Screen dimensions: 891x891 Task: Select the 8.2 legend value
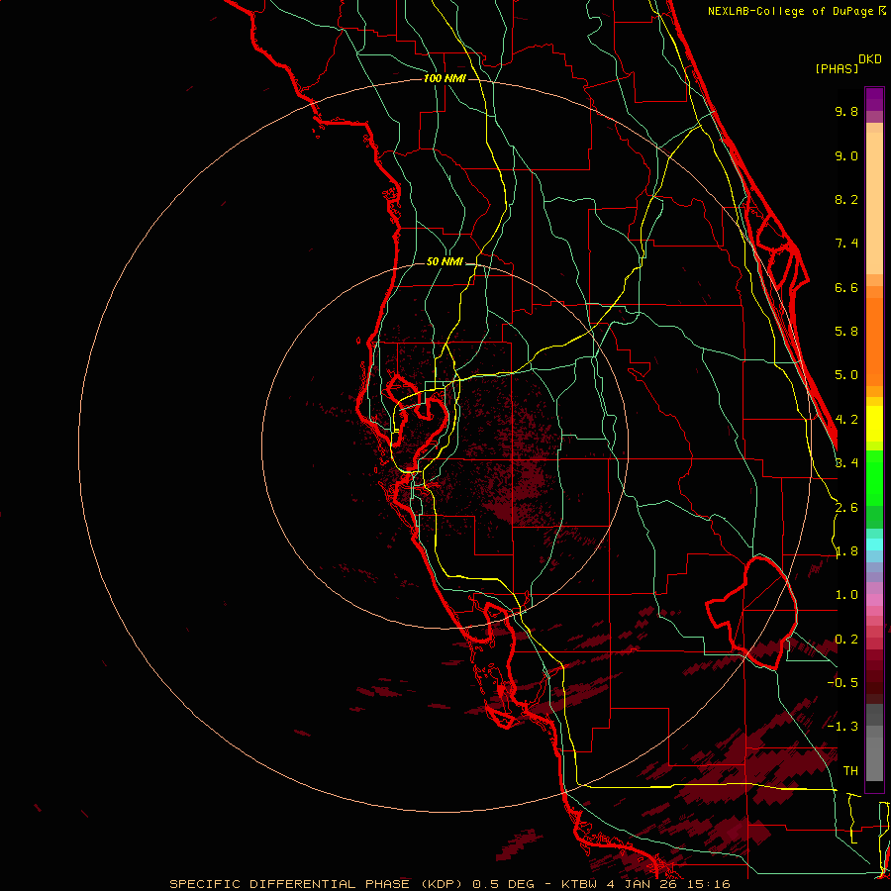coord(846,199)
